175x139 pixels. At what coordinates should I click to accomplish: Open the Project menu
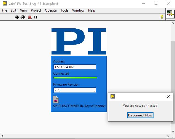coord(36,10)
